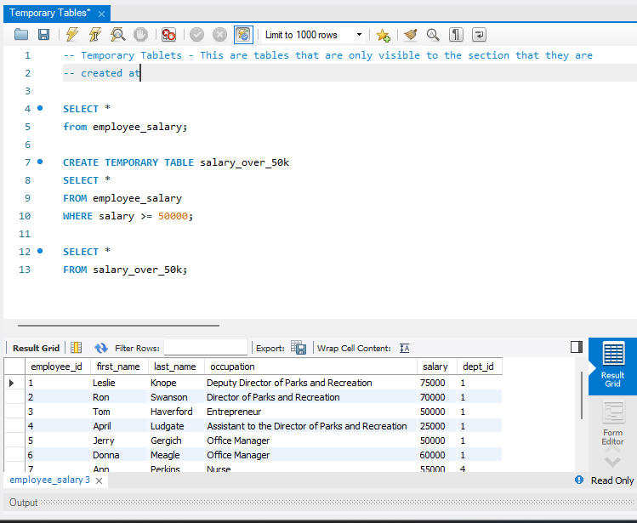Toggle invisible characters display
The height and width of the screenshot is (523, 637).
coord(456,35)
